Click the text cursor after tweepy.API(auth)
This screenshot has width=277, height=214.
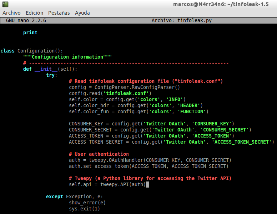point(147,184)
